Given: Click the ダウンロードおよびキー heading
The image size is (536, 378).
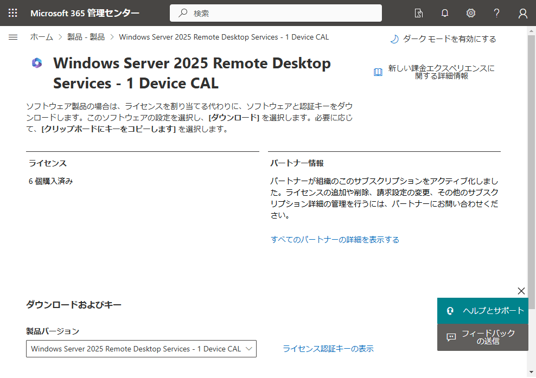Looking at the screenshot, I should 74,305.
